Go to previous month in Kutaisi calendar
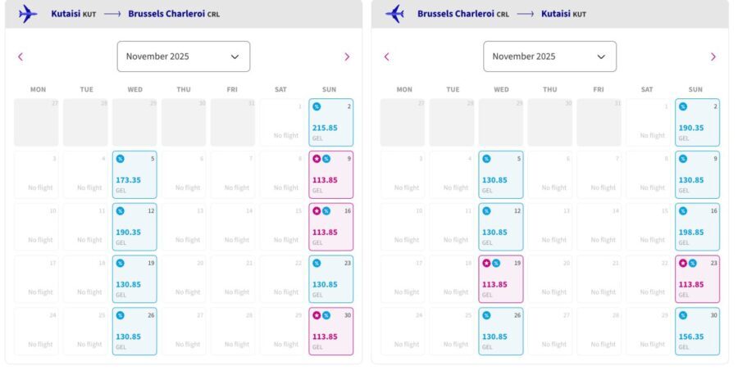The image size is (738, 375). tap(20, 56)
